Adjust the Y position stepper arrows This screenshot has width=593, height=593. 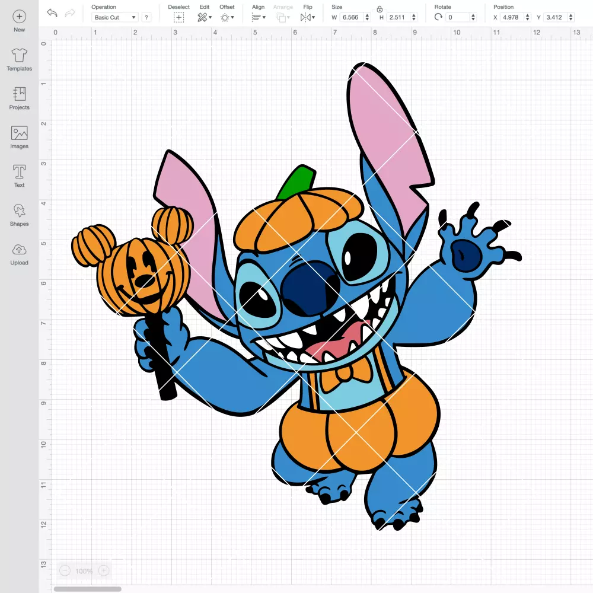pos(571,17)
